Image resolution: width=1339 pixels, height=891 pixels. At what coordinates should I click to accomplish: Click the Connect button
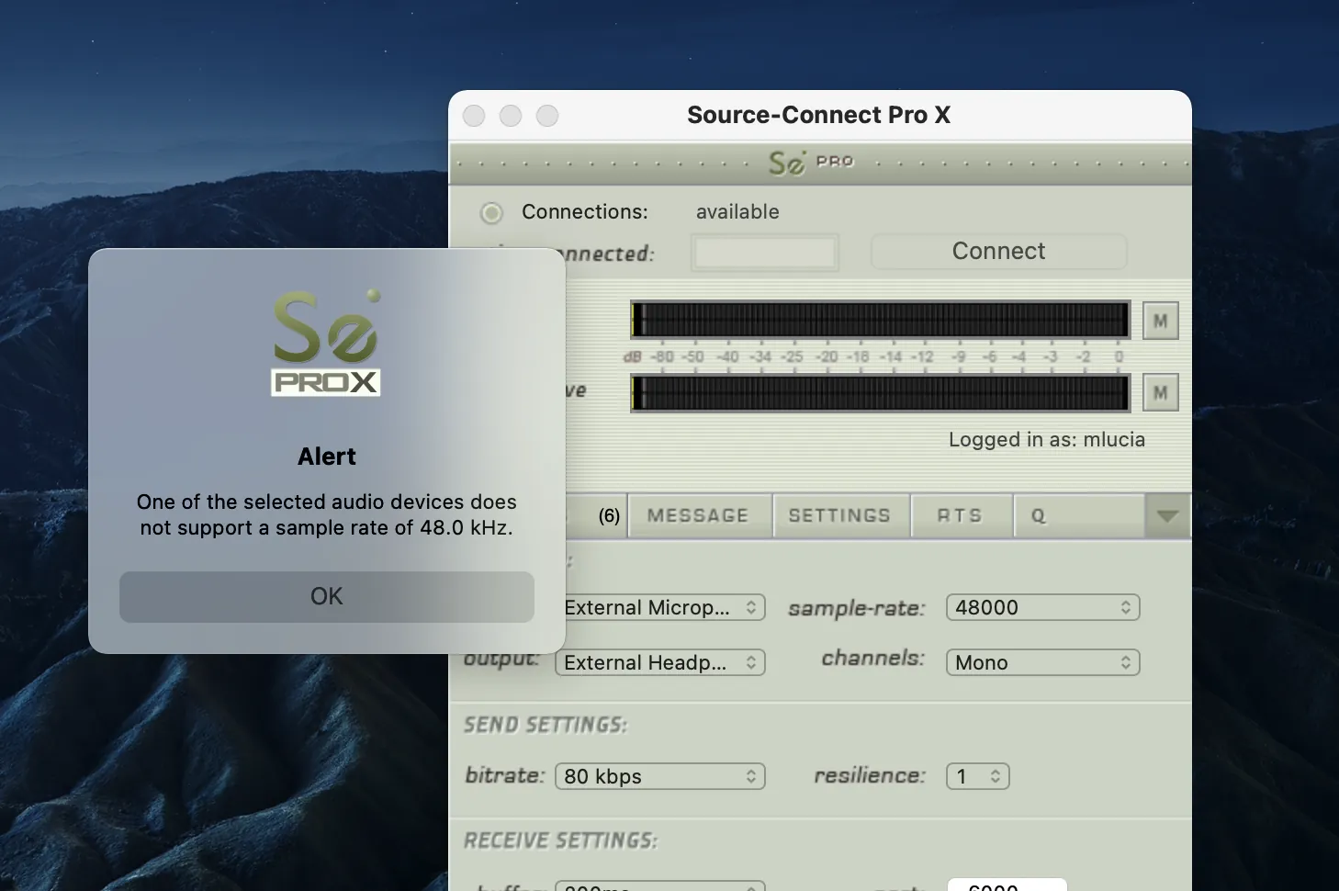tap(998, 252)
